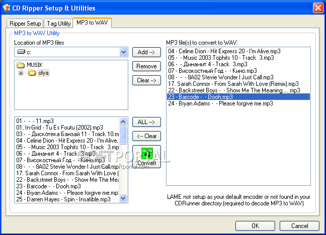Screen dimensions: 326x235
Task: Select '01 - - - 11.mp3' in source list
Action: point(67,121)
